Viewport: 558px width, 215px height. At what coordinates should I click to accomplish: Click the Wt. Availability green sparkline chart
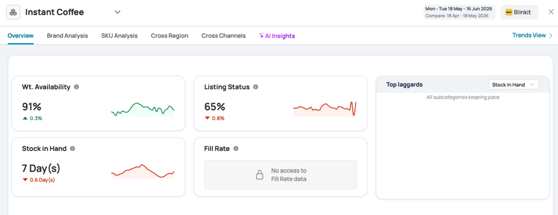[x=143, y=109]
